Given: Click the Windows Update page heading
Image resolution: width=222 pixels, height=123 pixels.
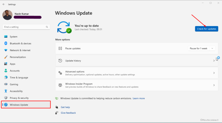Looking at the screenshot, I should [74, 13].
